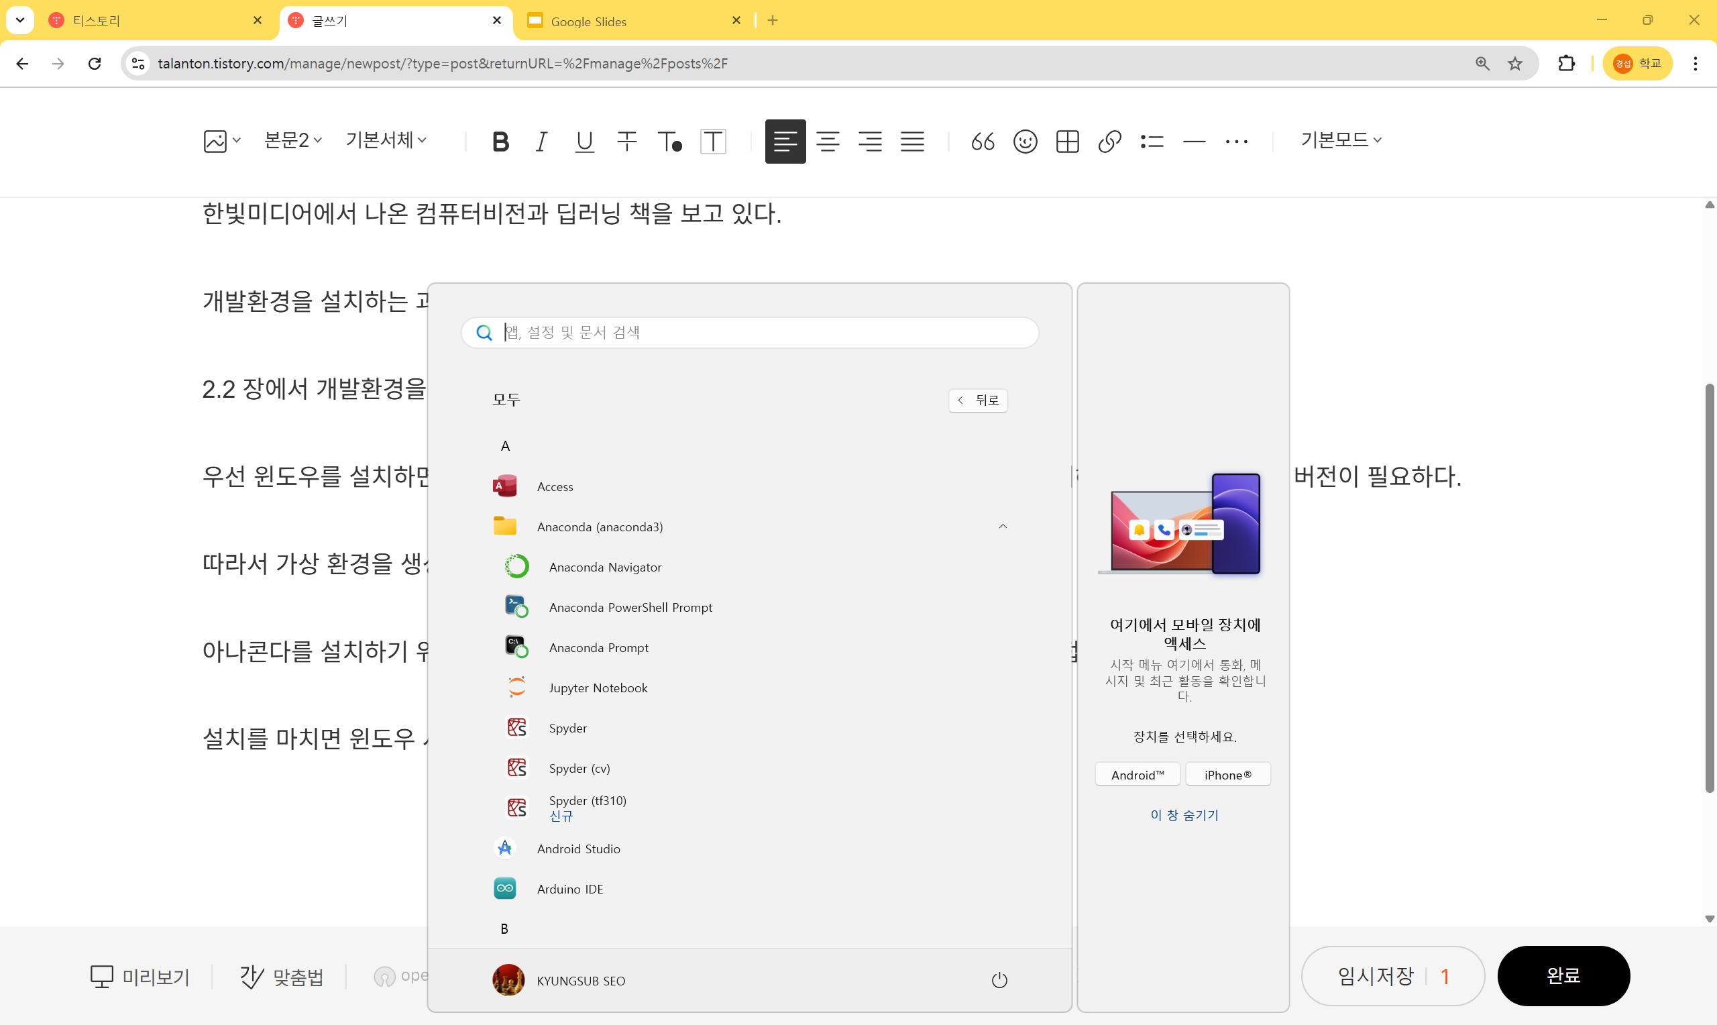Toggle italic formatting icon
This screenshot has height=1025, width=1717.
542,142
